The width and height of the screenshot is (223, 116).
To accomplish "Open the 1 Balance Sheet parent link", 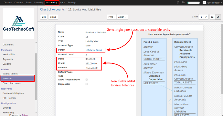I will click(94, 50).
